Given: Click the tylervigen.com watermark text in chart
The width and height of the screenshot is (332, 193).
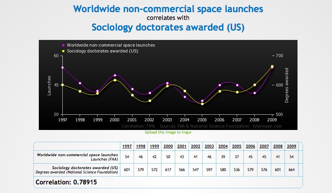Looking at the screenshot, I should [x=267, y=126].
